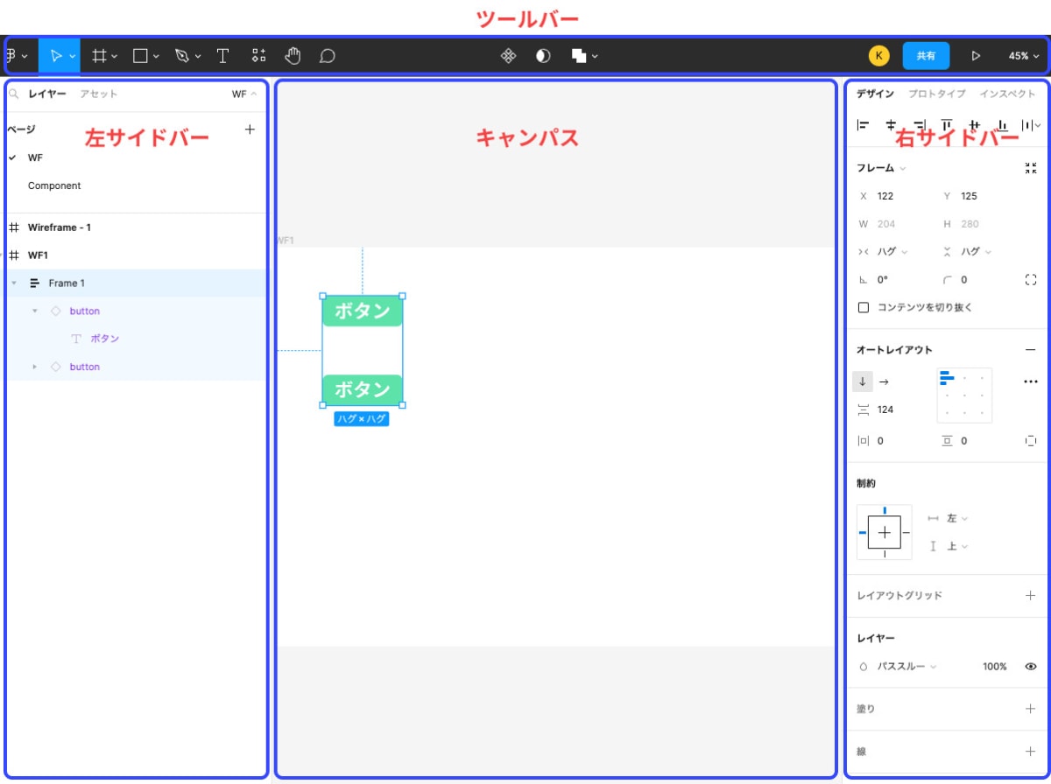Open the フレーム type dropdown
The image size is (1051, 784).
tap(881, 168)
